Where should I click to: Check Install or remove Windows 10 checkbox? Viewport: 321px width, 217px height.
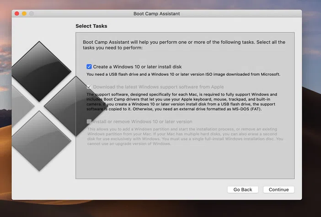[x=89, y=122]
